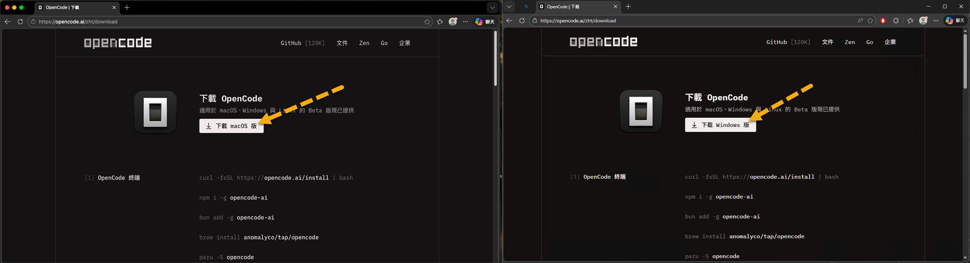Open the red ad-blocker extension icon
The width and height of the screenshot is (970, 263).
coord(883,21)
